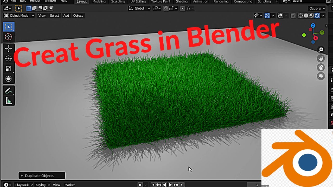Image resolution: width=333 pixels, height=187 pixels.
Task: Open the Help menu
Action: click(64, 1)
